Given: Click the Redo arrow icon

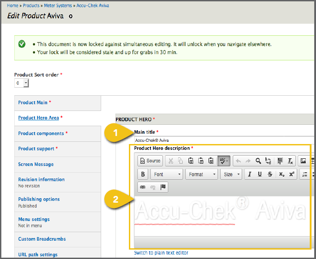Looking at the screenshot, I should (x=248, y=161).
